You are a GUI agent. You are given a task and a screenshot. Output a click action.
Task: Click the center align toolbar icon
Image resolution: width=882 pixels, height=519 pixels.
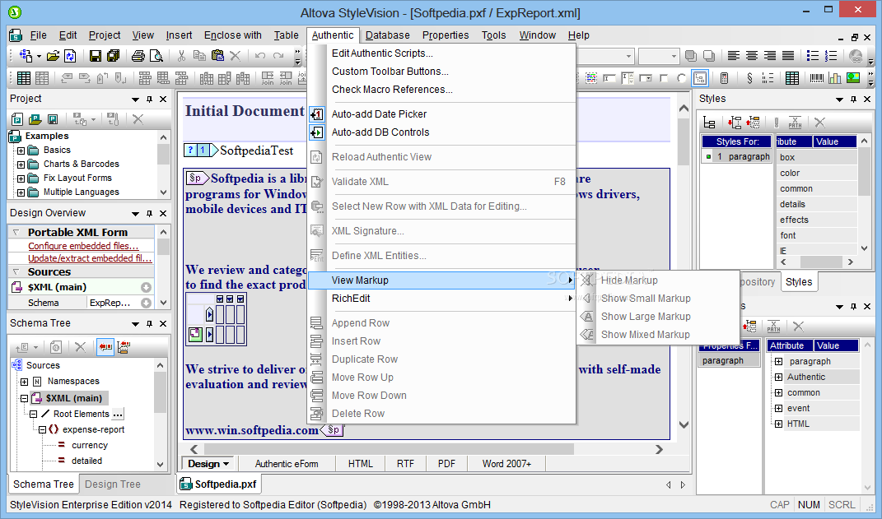point(752,56)
